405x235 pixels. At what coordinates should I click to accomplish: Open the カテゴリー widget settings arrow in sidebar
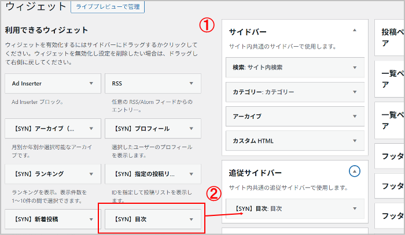[x=355, y=92]
